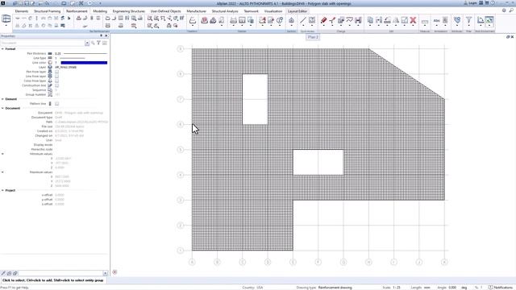The width and height of the screenshot is (516, 290).
Task: Select the Engineering Structures tab
Action: [x=129, y=11]
